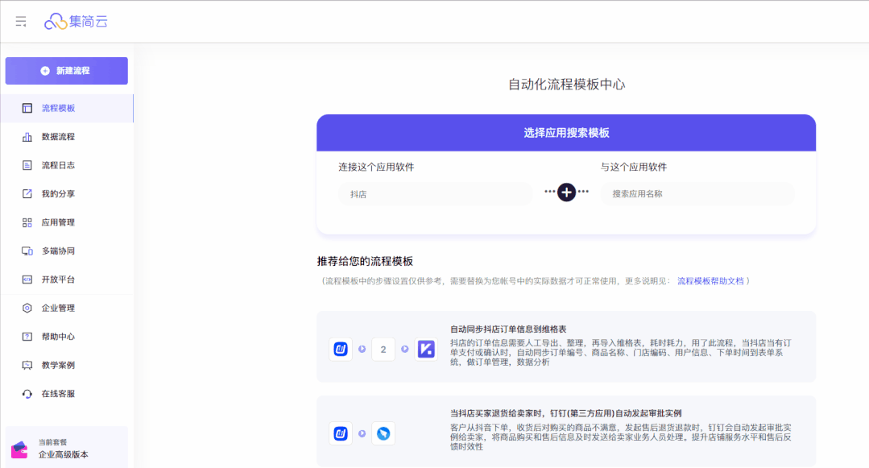The image size is (869, 468).
Task: Click the 钉钉 app icon in the second template
Action: pyautogui.click(x=384, y=434)
